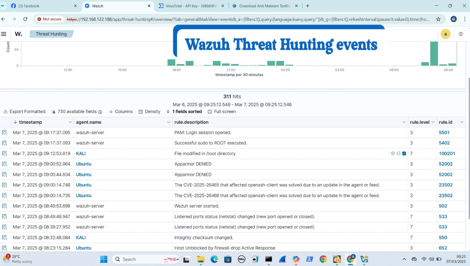
Task: Click the tallest histogram bar near 09:00
Action: coord(434,53)
